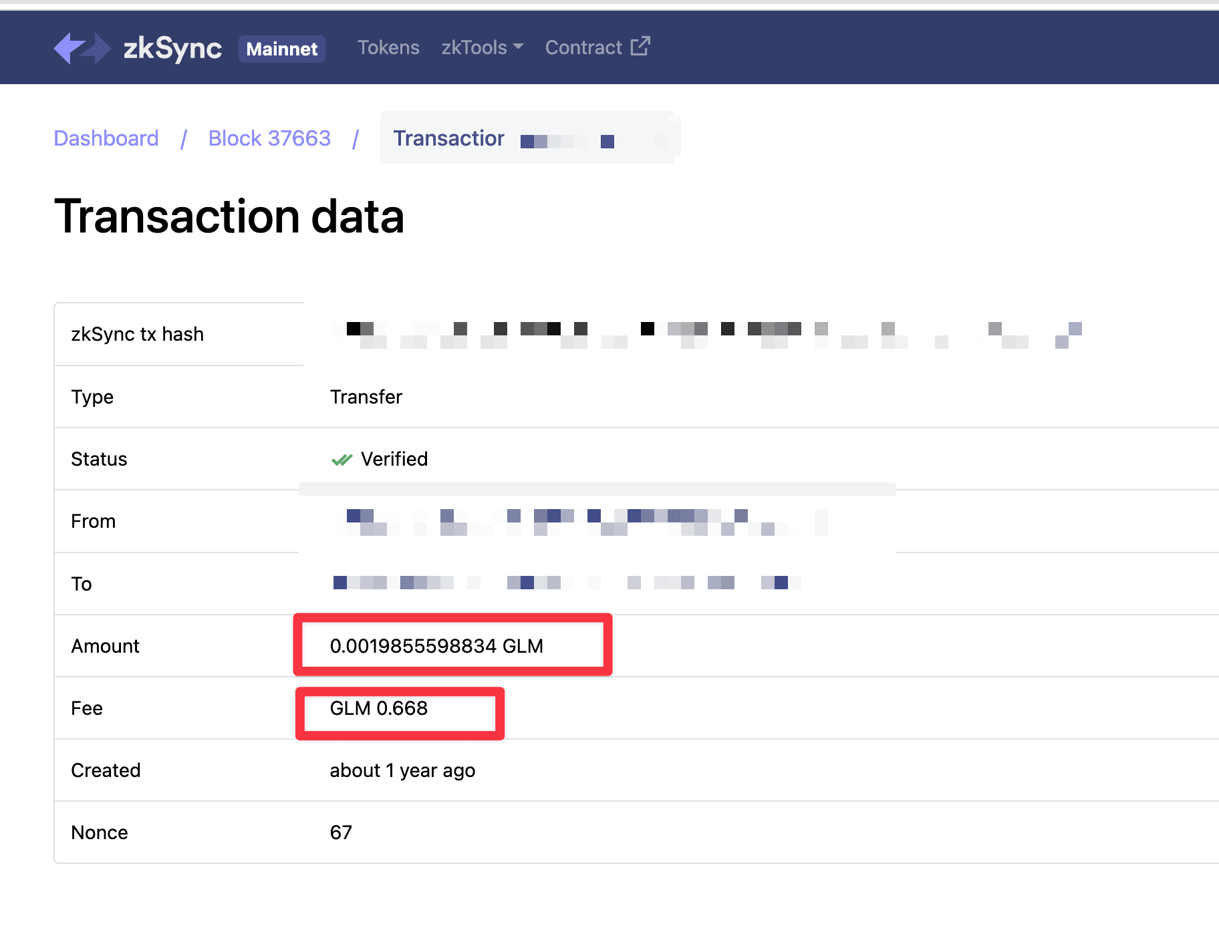Open the Contract link

[x=583, y=47]
